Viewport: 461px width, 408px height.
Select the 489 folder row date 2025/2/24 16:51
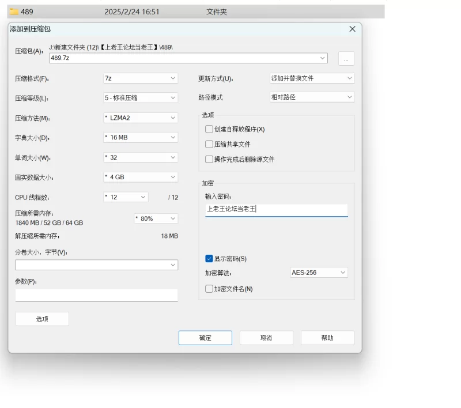(x=132, y=12)
